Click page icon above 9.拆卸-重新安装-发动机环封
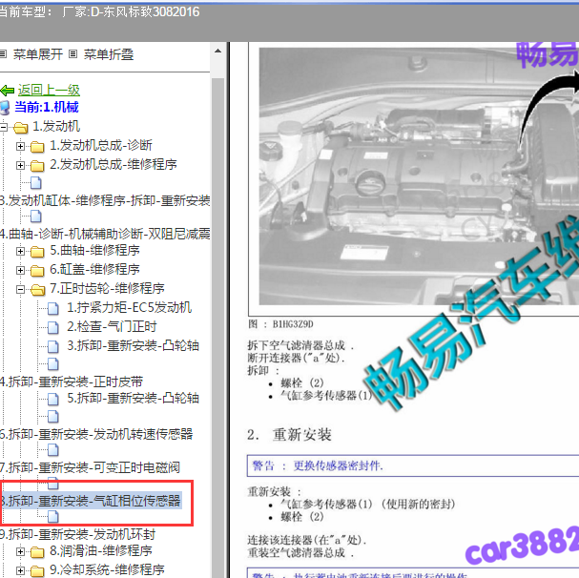 tap(53, 516)
